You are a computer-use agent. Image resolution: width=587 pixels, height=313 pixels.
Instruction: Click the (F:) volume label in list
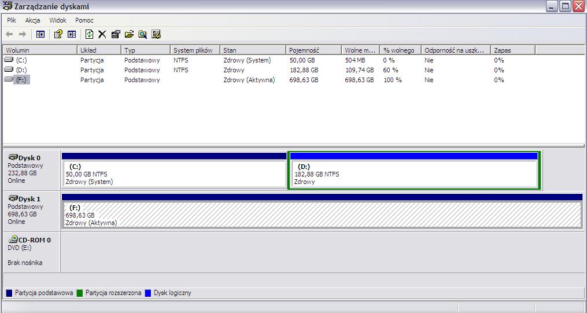(x=22, y=79)
